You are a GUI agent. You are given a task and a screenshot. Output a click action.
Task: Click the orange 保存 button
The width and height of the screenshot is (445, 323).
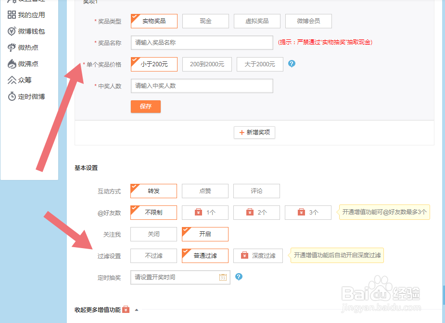click(145, 107)
